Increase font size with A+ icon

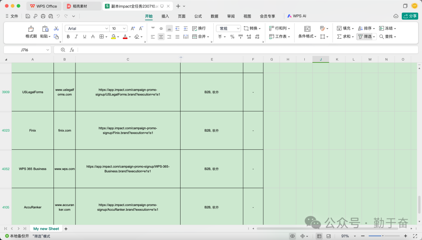click(133, 29)
